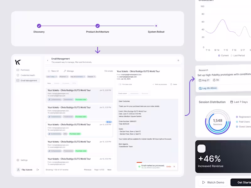Click the peak of the purple chart line
Image resolution: width=251 pixels, height=188 pixels.
coord(222,19)
